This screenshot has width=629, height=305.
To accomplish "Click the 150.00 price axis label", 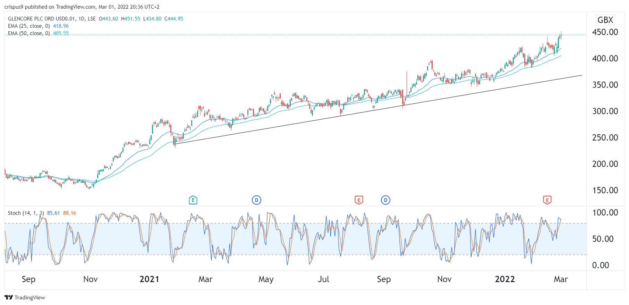I will [x=605, y=190].
